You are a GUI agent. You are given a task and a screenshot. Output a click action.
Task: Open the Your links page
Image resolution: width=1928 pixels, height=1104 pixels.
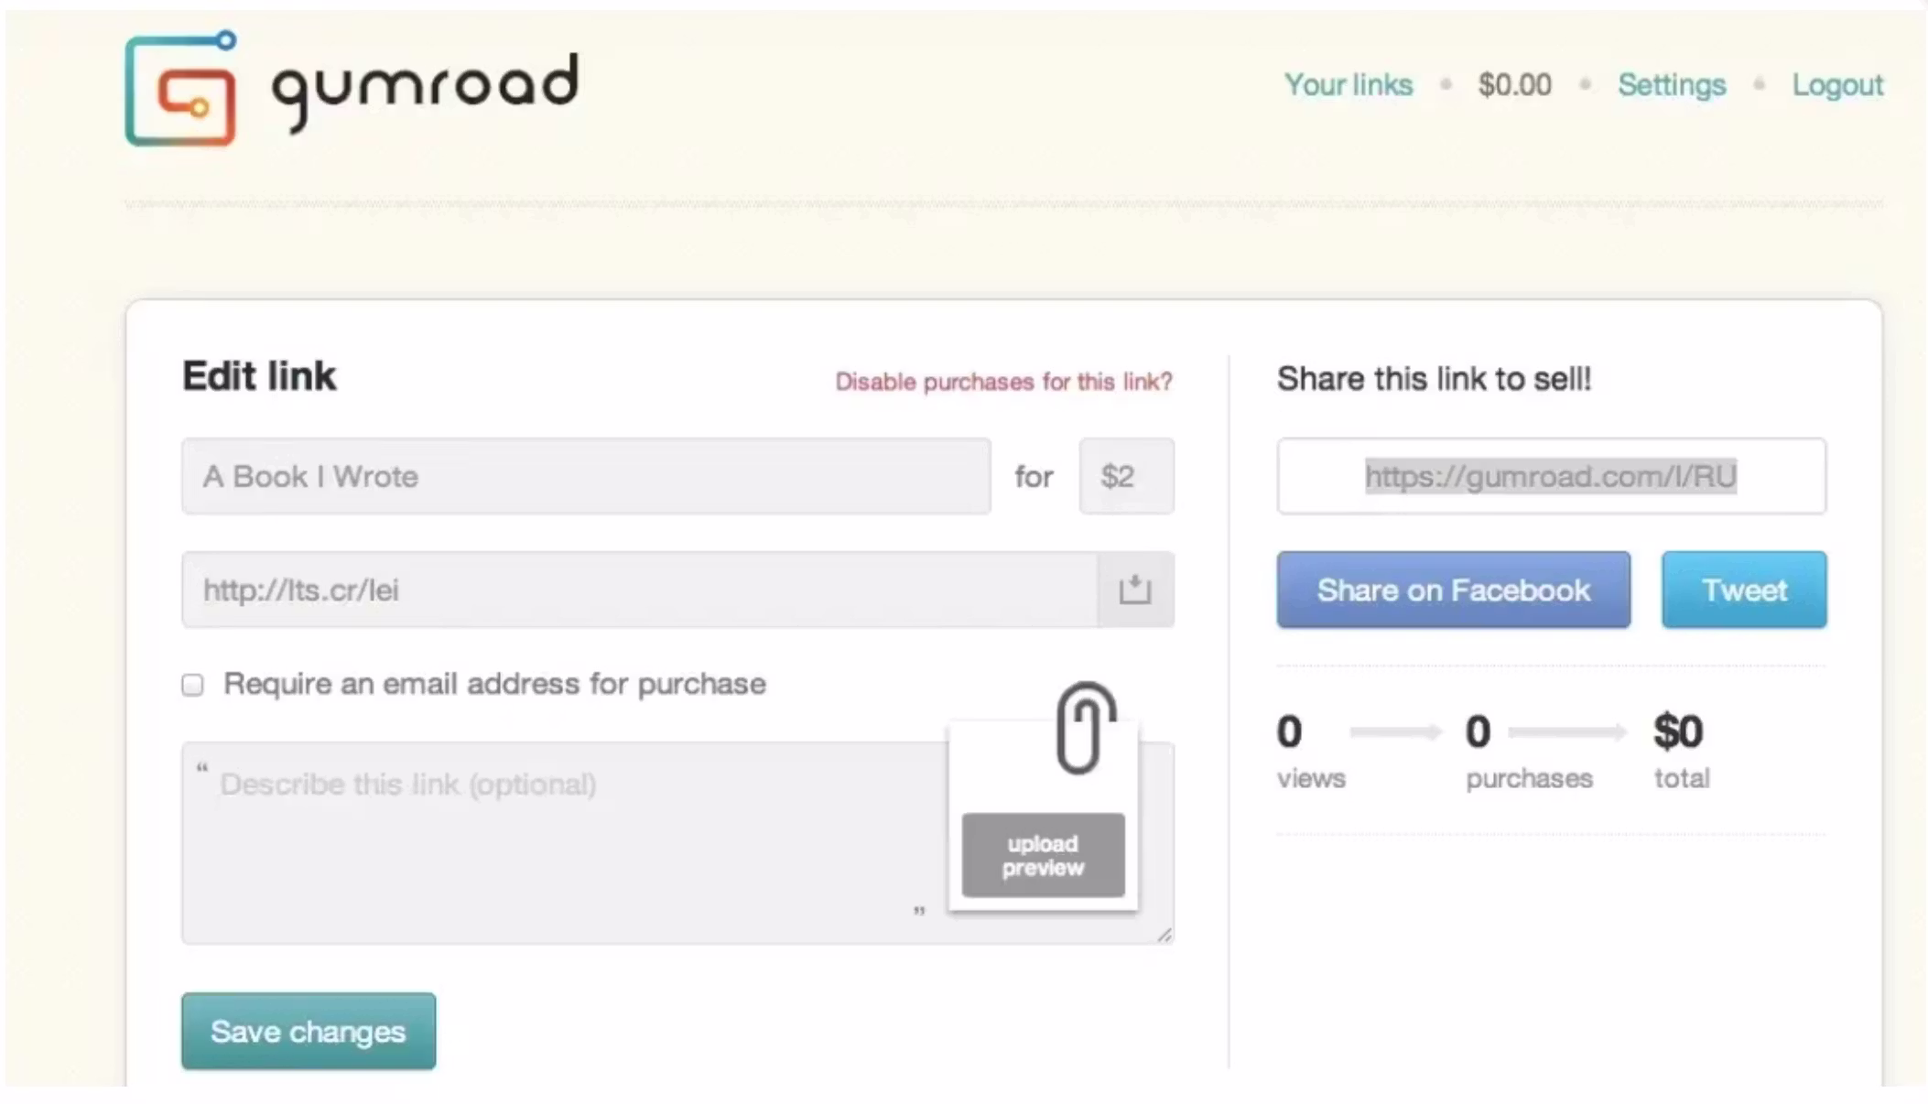point(1349,84)
